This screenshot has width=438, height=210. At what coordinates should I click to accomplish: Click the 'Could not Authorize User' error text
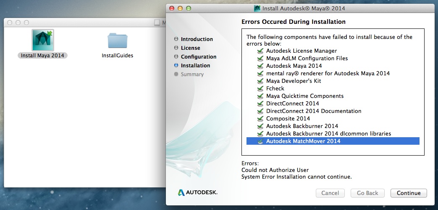[275, 170]
